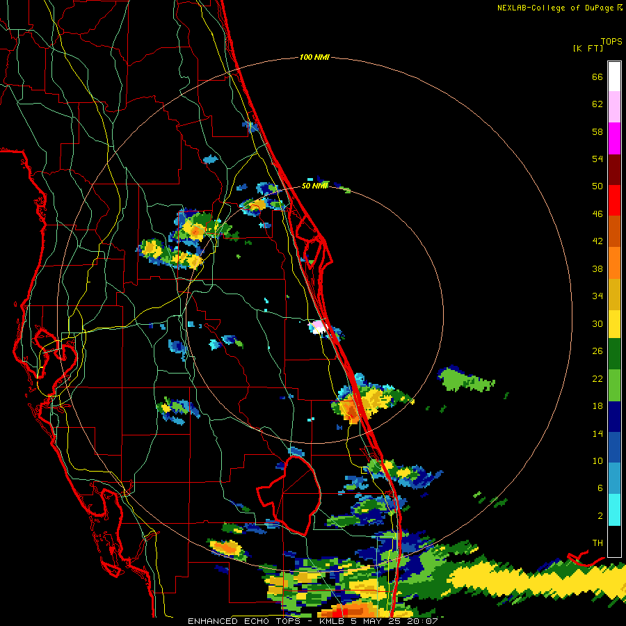Image resolution: width=626 pixels, height=626 pixels.
Task: Click the 50 NMI range ring label
Action: (314, 186)
